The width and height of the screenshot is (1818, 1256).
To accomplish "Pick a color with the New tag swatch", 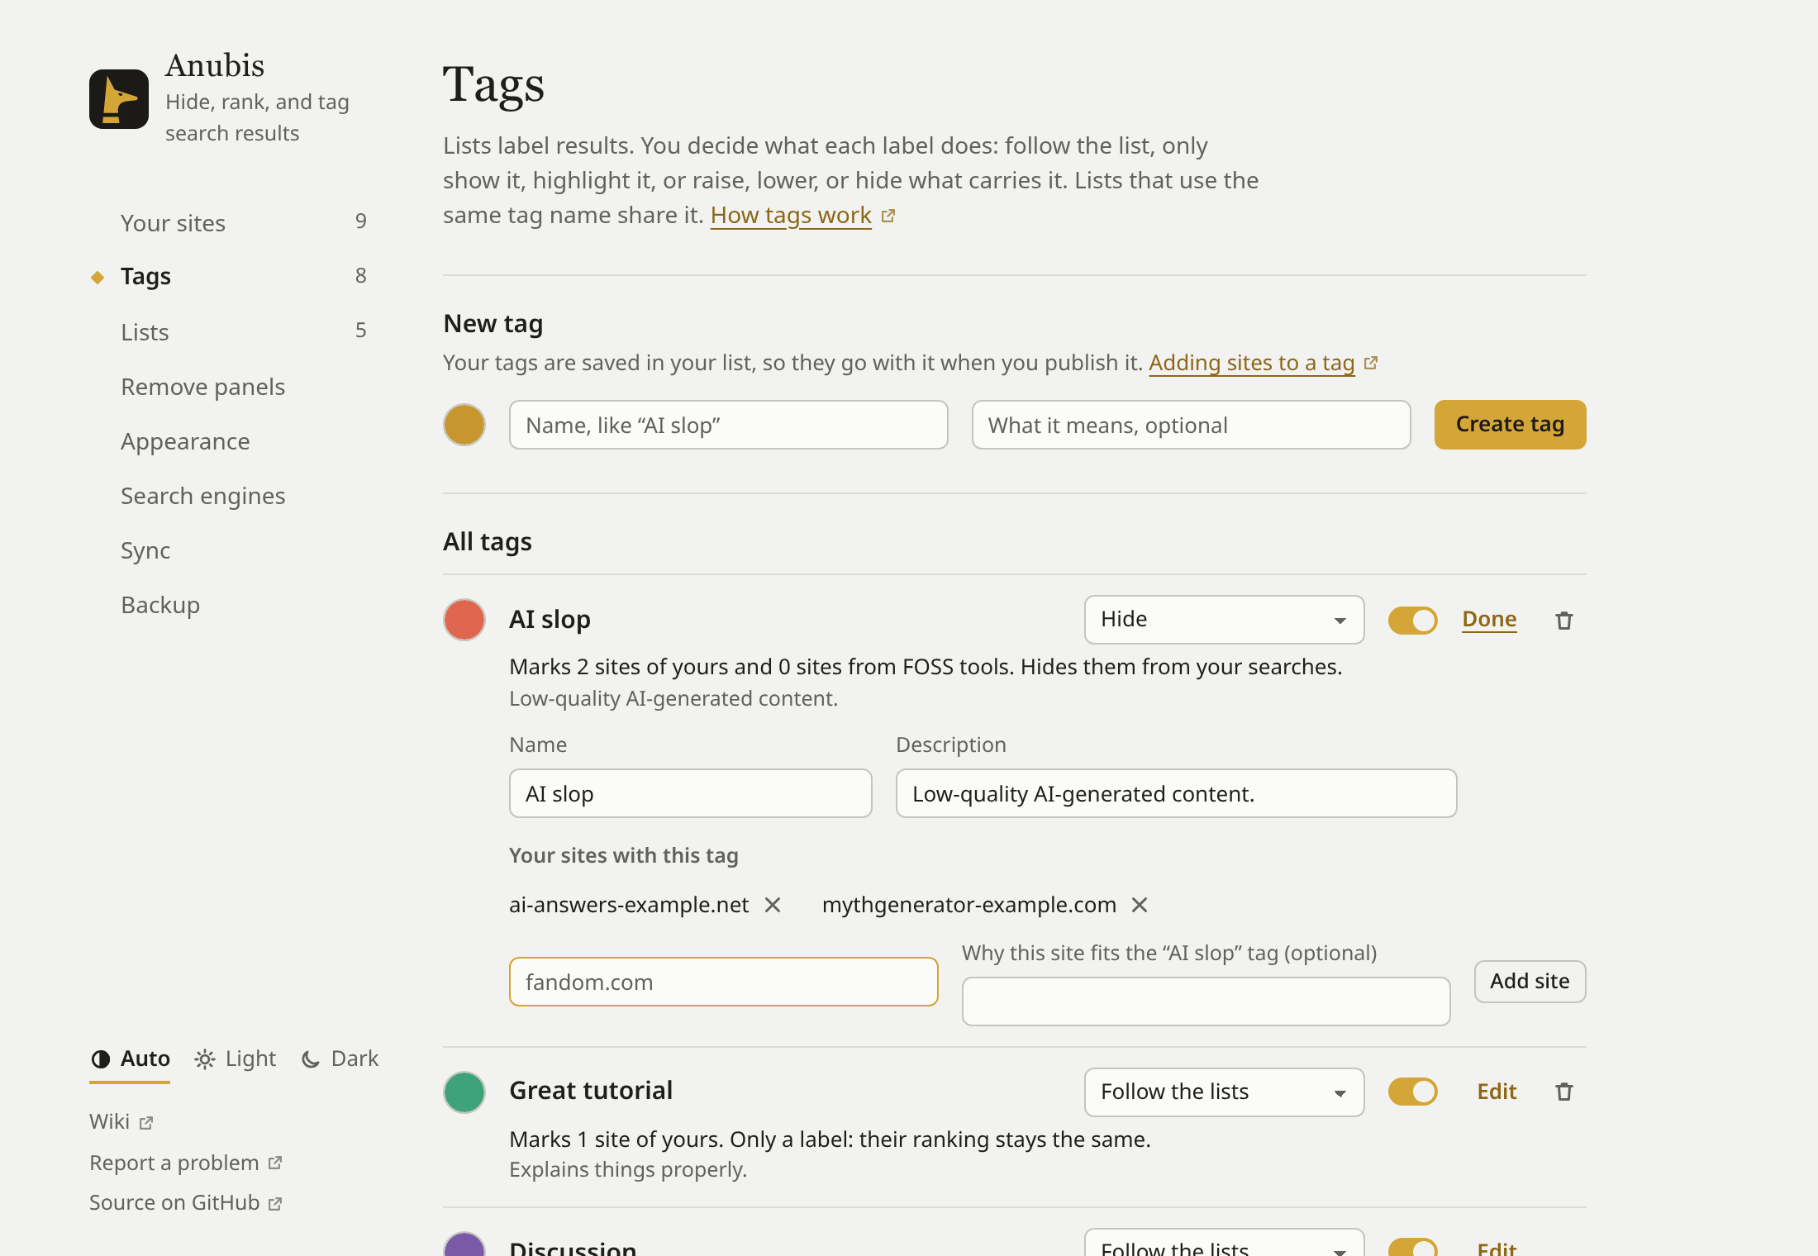I will click(464, 425).
